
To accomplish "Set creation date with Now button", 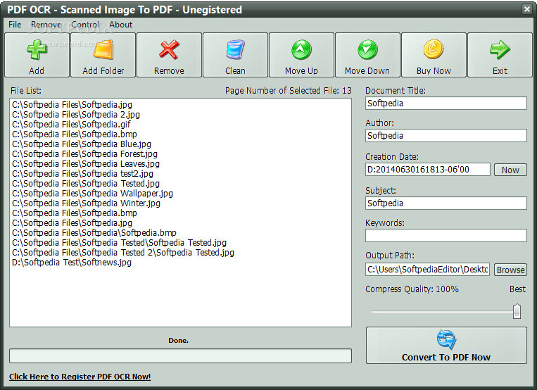I will (x=510, y=170).
